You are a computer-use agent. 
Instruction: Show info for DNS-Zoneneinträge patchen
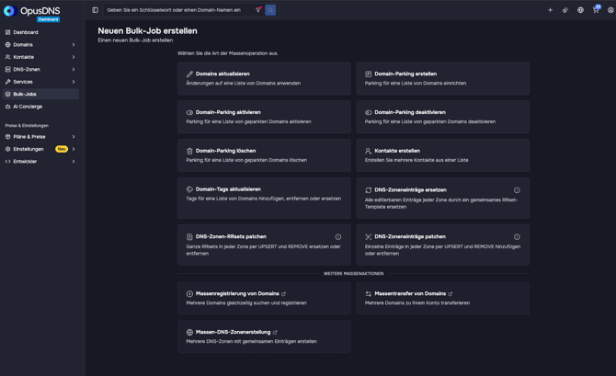click(x=517, y=237)
